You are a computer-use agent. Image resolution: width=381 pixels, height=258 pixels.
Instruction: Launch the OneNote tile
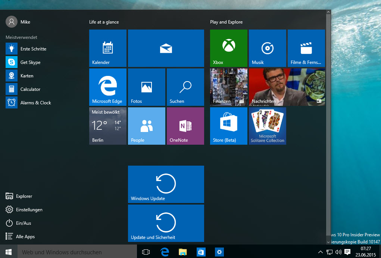pos(185,126)
